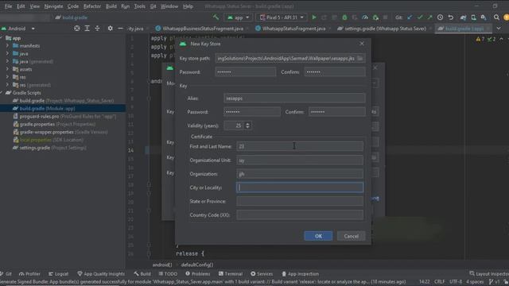Open the Logcat tool window

pyautogui.click(x=58, y=273)
